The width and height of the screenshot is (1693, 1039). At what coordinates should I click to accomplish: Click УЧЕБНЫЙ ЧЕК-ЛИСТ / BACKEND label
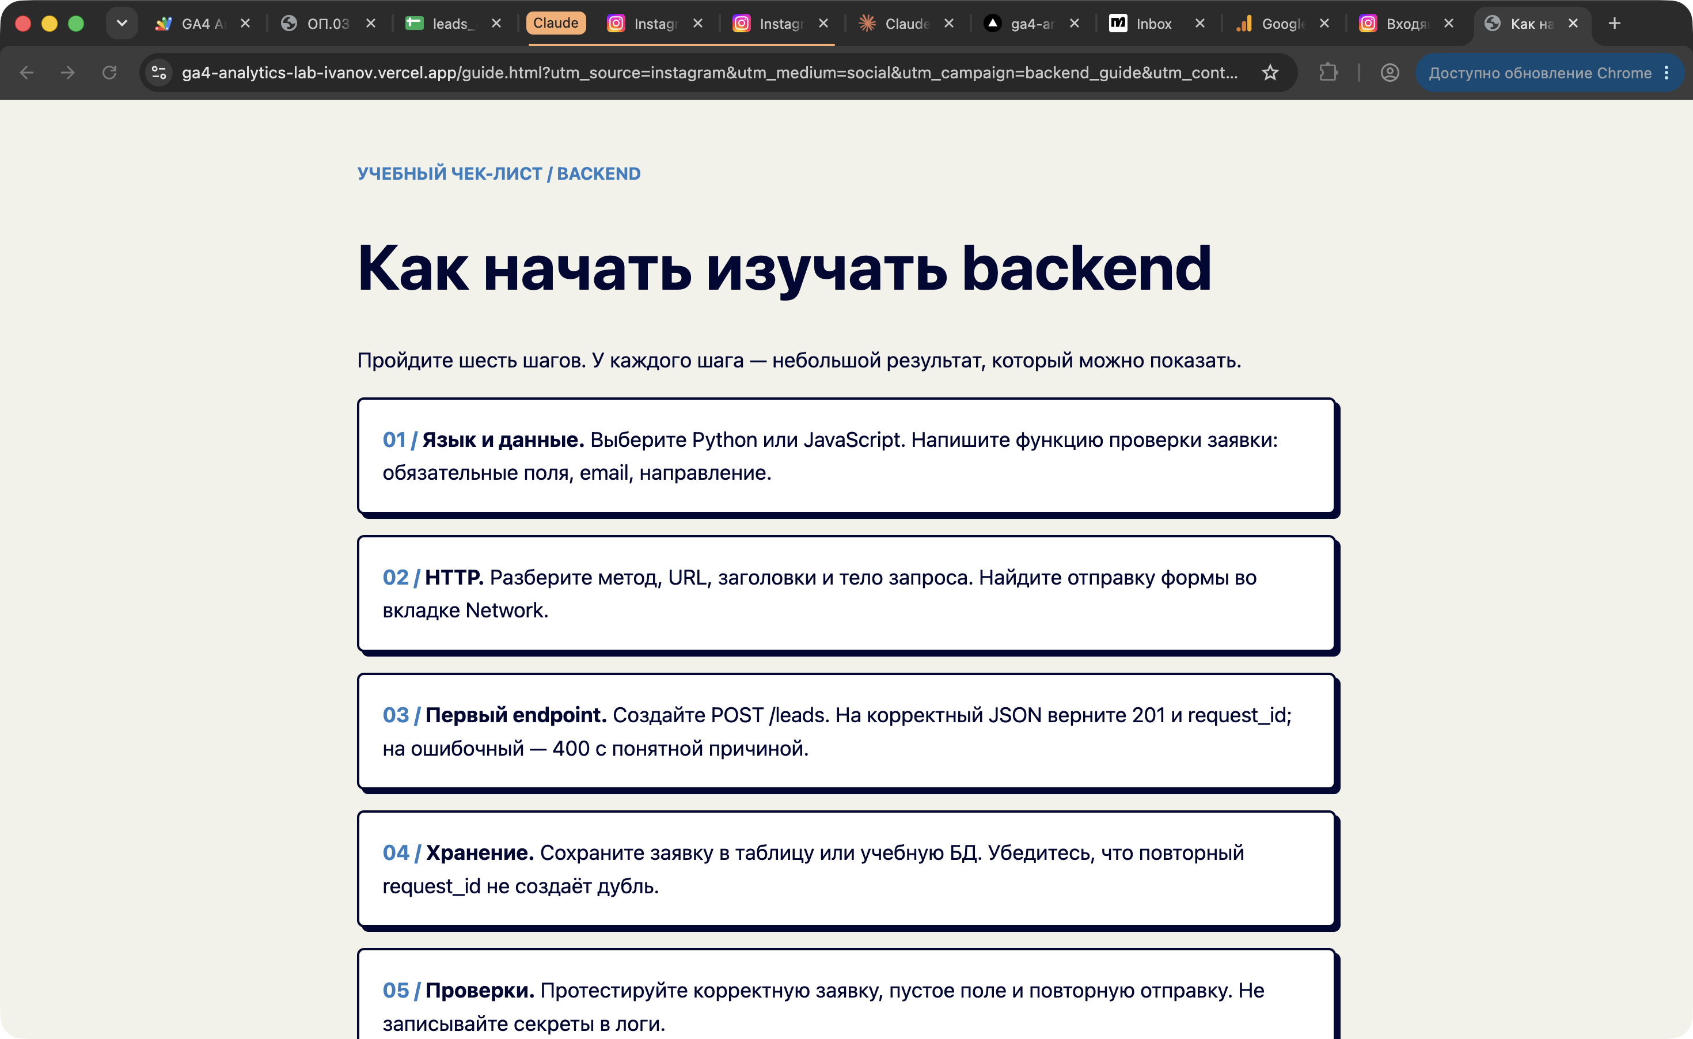499,173
